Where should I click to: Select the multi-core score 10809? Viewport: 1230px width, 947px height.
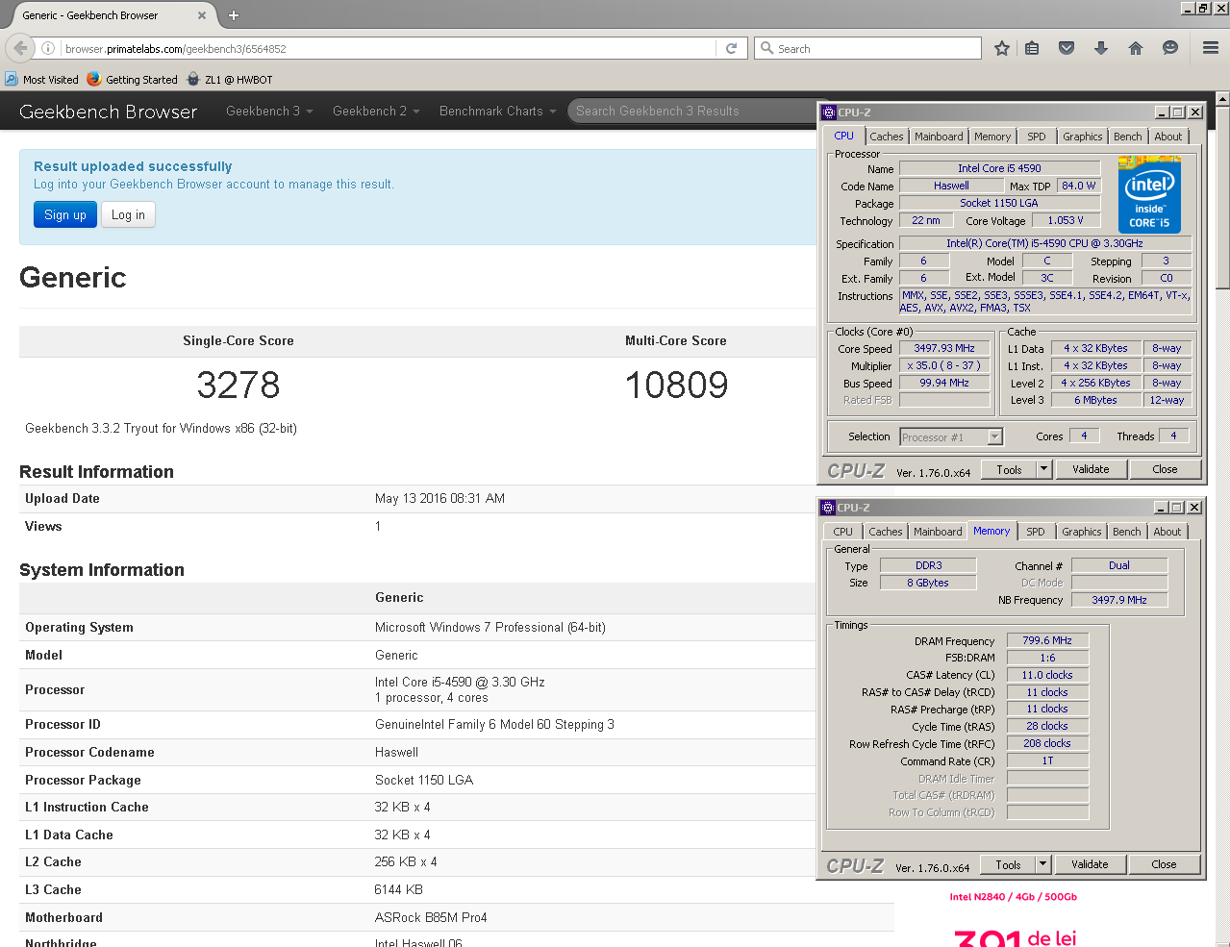pos(676,385)
